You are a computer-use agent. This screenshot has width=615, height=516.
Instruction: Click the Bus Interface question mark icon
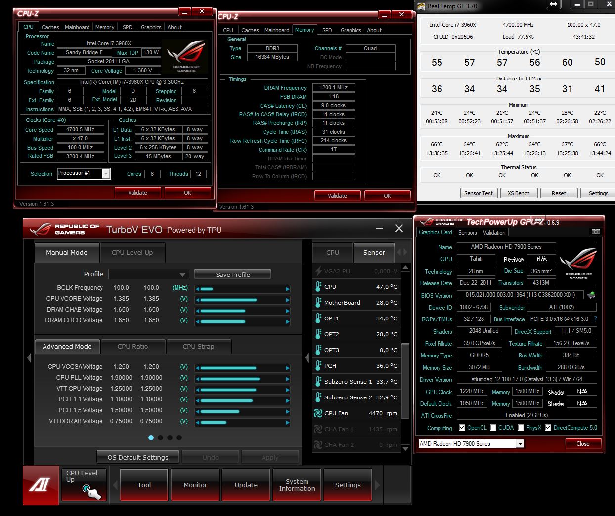point(595,319)
